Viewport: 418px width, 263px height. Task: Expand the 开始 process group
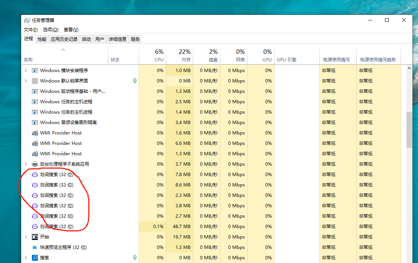26,237
